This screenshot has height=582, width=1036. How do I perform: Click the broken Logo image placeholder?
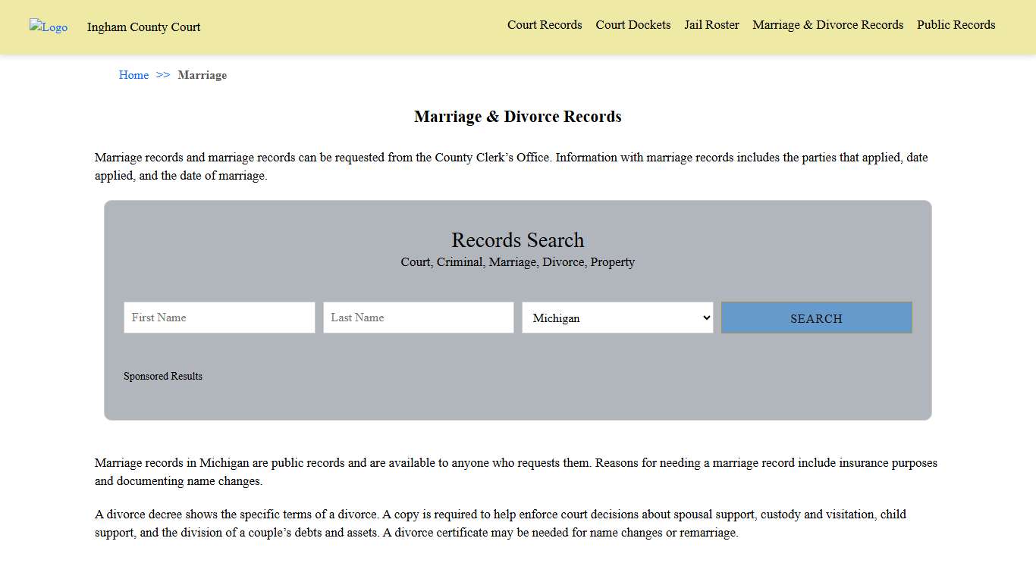[48, 27]
